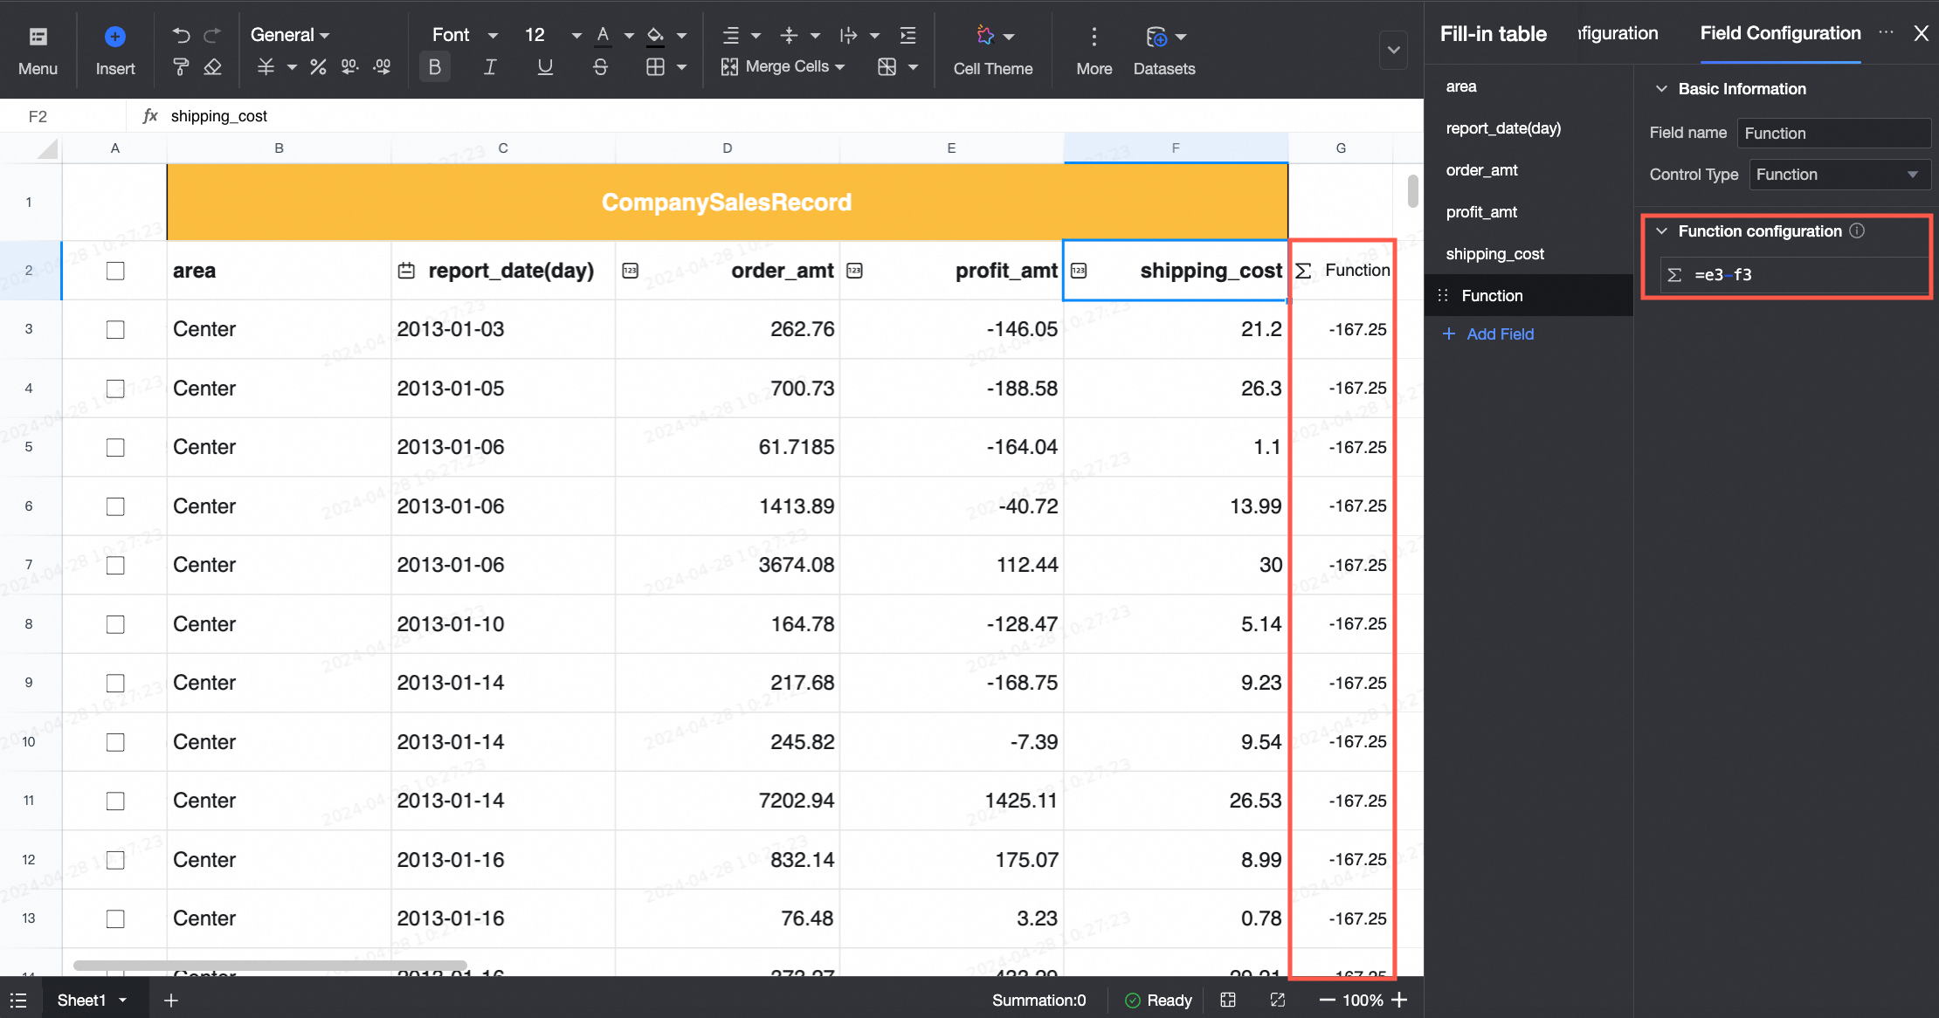Click the eraser clear format icon

coord(212,67)
